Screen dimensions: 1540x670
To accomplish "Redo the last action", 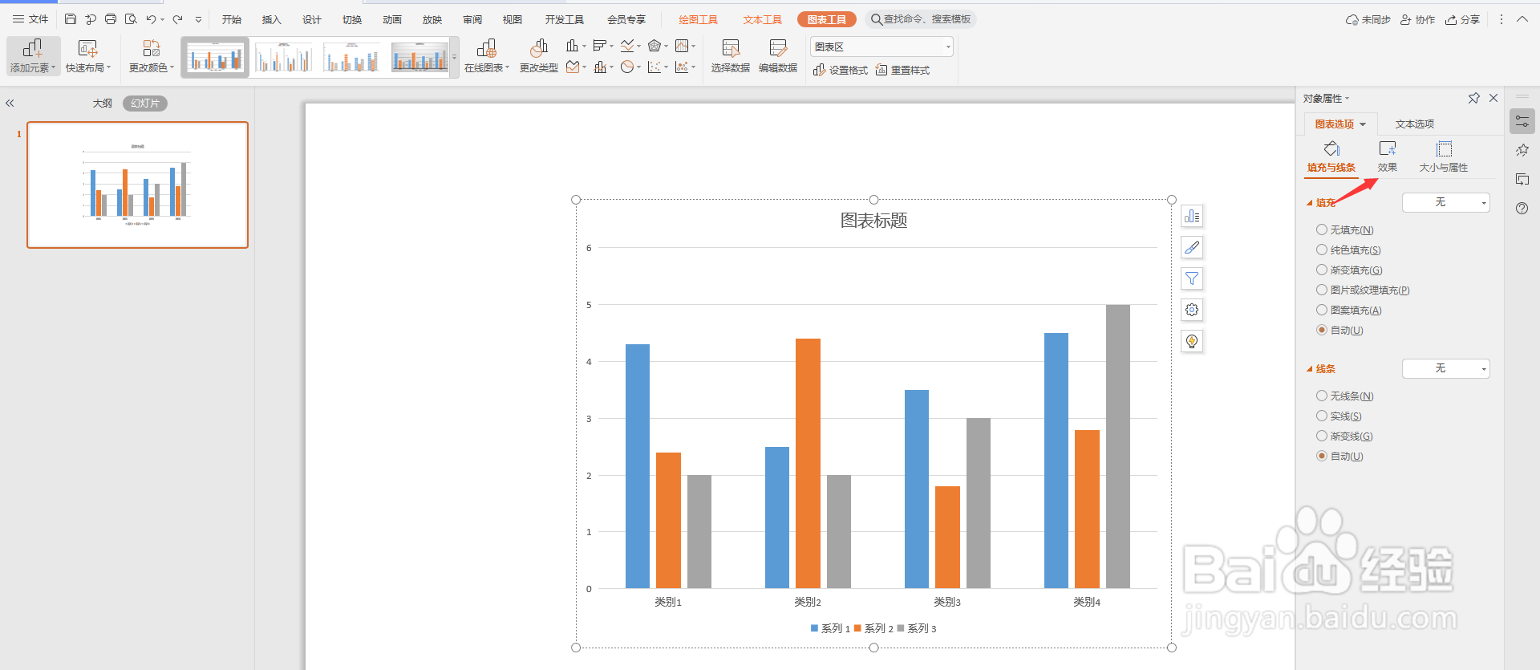I will (177, 19).
